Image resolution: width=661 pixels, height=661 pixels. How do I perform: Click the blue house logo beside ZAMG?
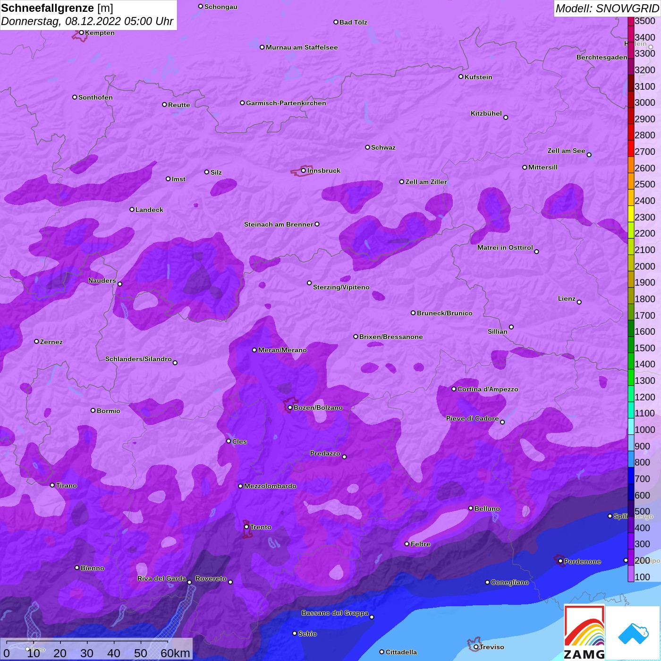[x=633, y=633]
